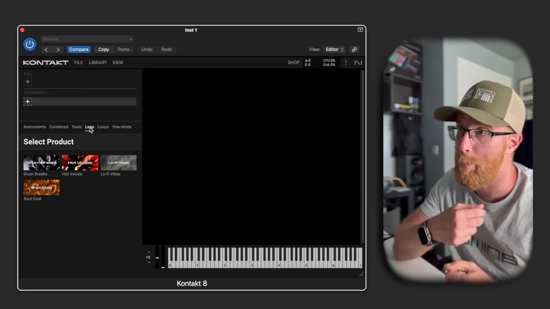The width and height of the screenshot is (550, 309).
Task: Open the FILE menu
Action: pos(78,63)
